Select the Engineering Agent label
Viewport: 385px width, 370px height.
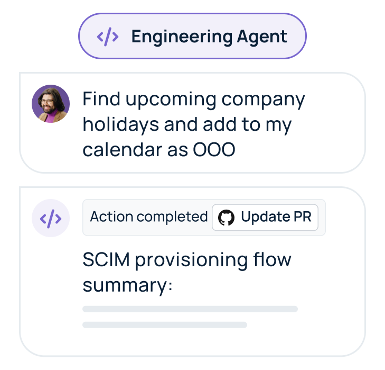tap(209, 37)
